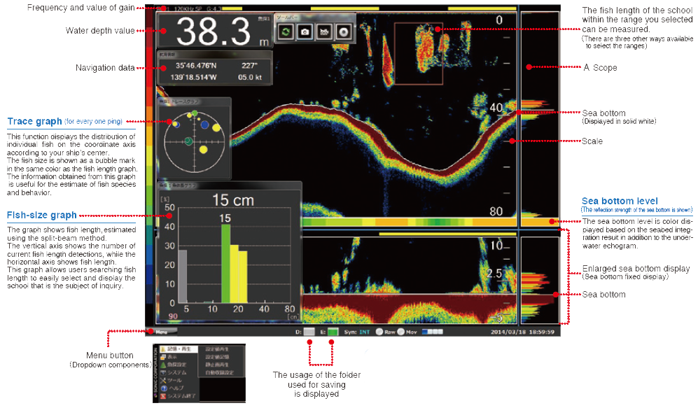The image size is (698, 408).
Task: Click the green refresh icon in the tool palette
Action: [286, 31]
